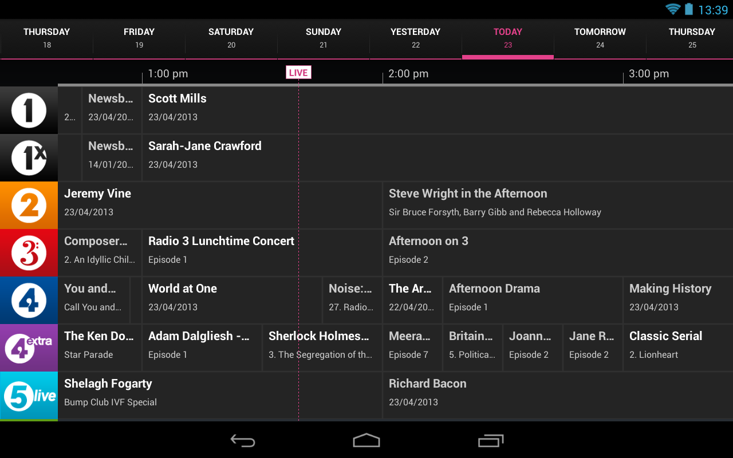The image size is (733, 458).
Task: Tap the 3:00 pm time label
Action: point(649,73)
